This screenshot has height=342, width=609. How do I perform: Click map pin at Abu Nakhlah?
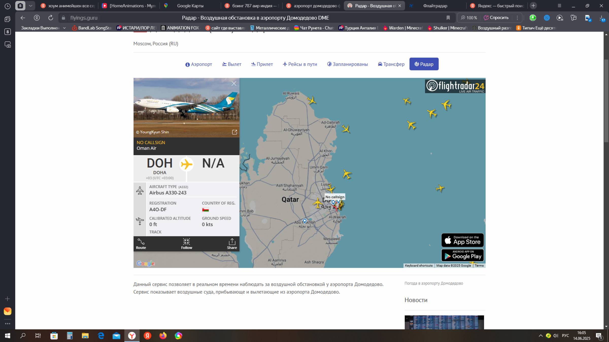click(305, 221)
